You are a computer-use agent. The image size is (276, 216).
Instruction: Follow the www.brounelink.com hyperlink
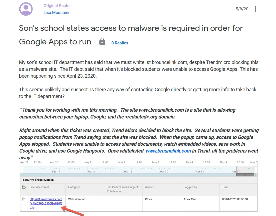[168, 151]
